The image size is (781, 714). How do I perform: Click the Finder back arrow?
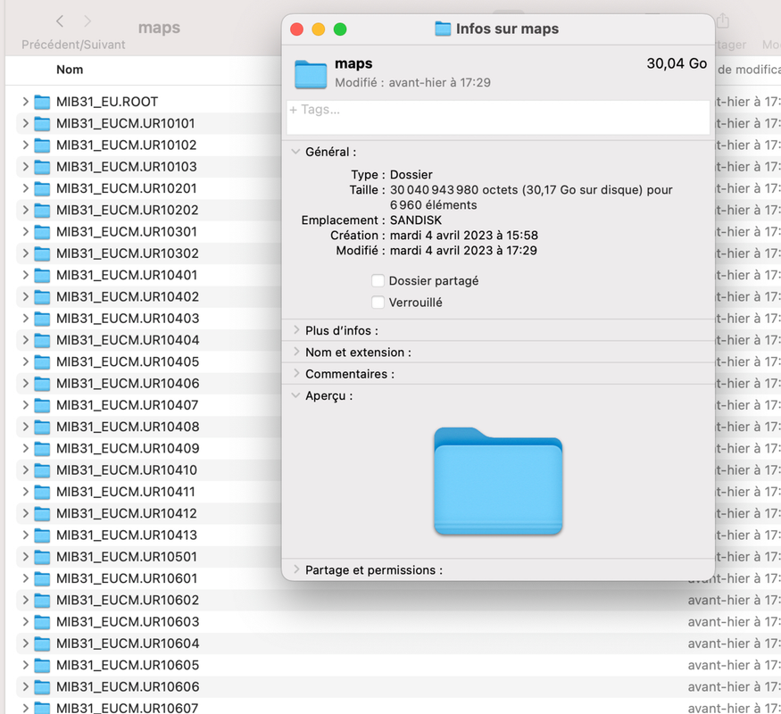click(60, 21)
